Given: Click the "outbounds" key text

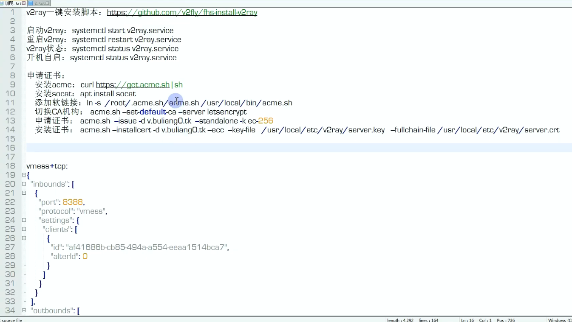Looking at the screenshot, I should pos(52,311).
